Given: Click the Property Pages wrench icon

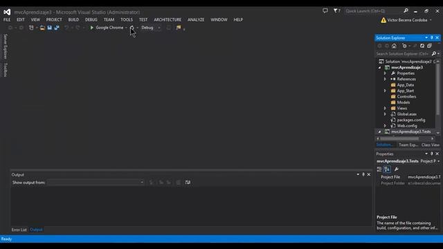Looking at the screenshot, I should (x=397, y=169).
